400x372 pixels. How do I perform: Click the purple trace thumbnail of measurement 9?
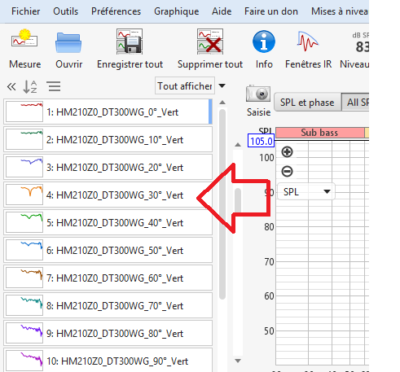coord(24,333)
